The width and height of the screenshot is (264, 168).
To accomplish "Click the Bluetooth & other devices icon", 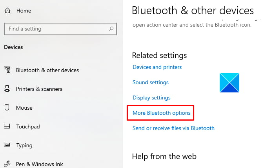I will click(x=7, y=70).
